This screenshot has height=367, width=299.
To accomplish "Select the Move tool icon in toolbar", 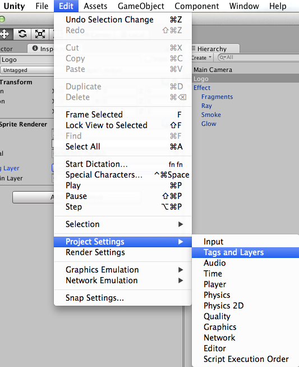I will click(x=4, y=34).
